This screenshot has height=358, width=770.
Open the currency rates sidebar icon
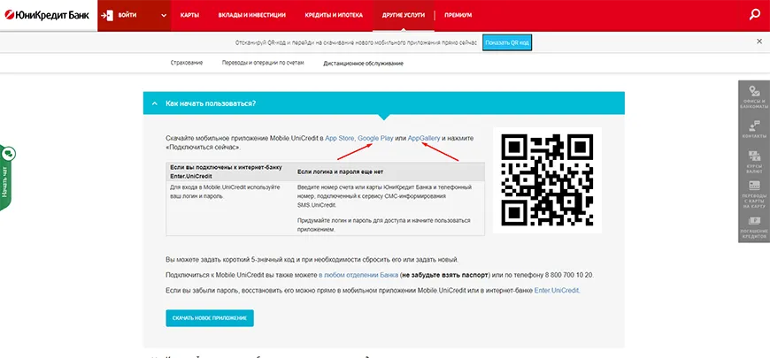point(753,162)
